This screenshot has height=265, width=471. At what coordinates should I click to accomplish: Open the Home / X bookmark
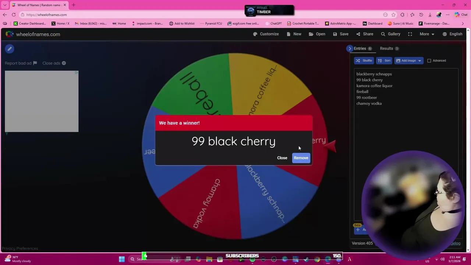[60, 24]
